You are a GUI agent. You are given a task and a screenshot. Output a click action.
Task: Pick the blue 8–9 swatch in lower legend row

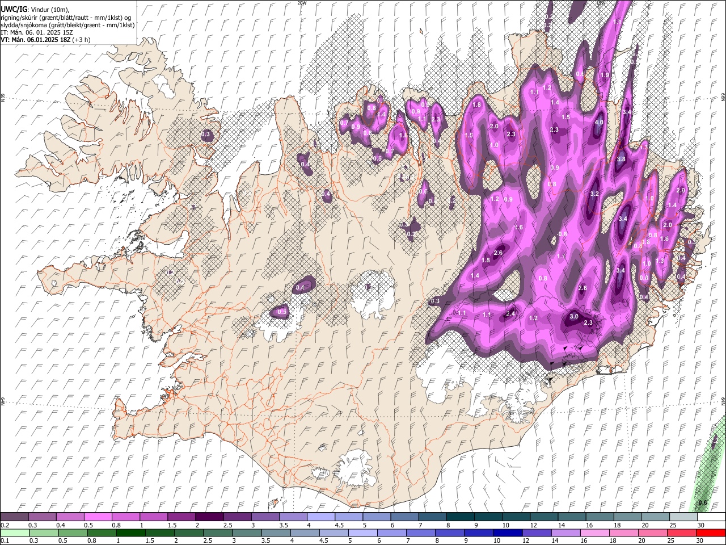tap(449, 533)
